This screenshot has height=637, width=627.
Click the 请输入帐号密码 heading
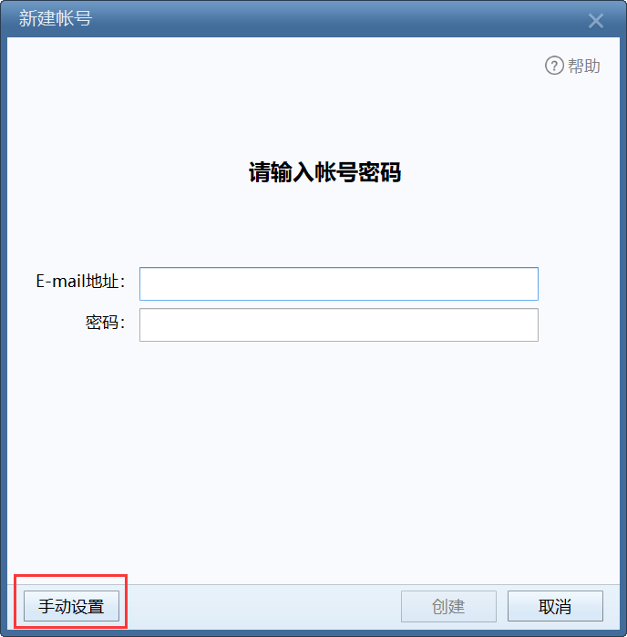pos(324,172)
